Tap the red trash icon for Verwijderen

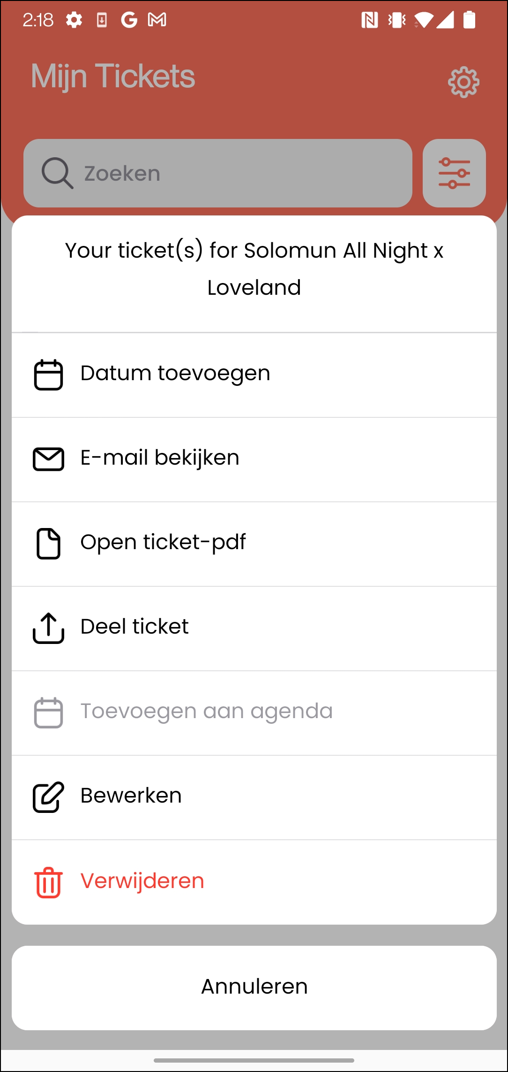click(x=48, y=882)
